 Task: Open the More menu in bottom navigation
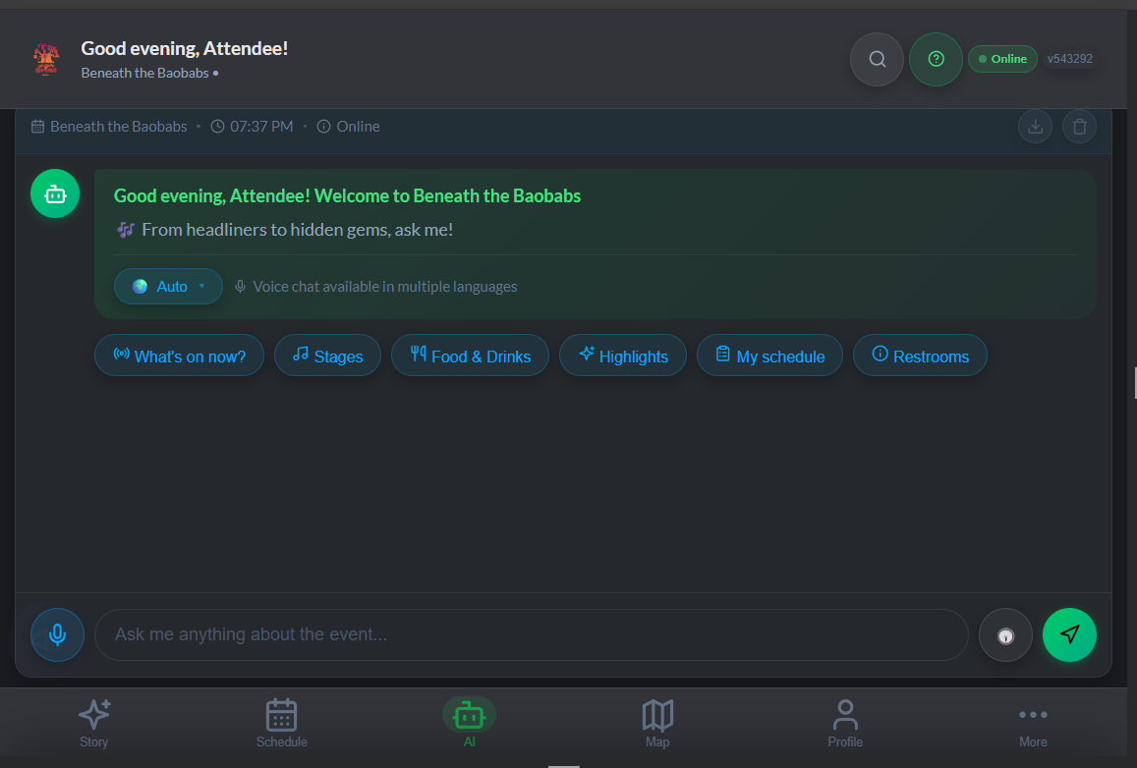1033,723
